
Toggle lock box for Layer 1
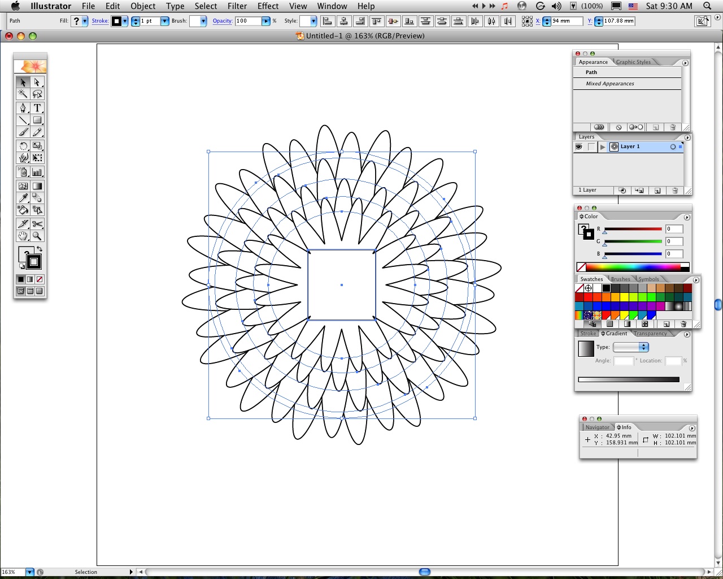click(591, 146)
